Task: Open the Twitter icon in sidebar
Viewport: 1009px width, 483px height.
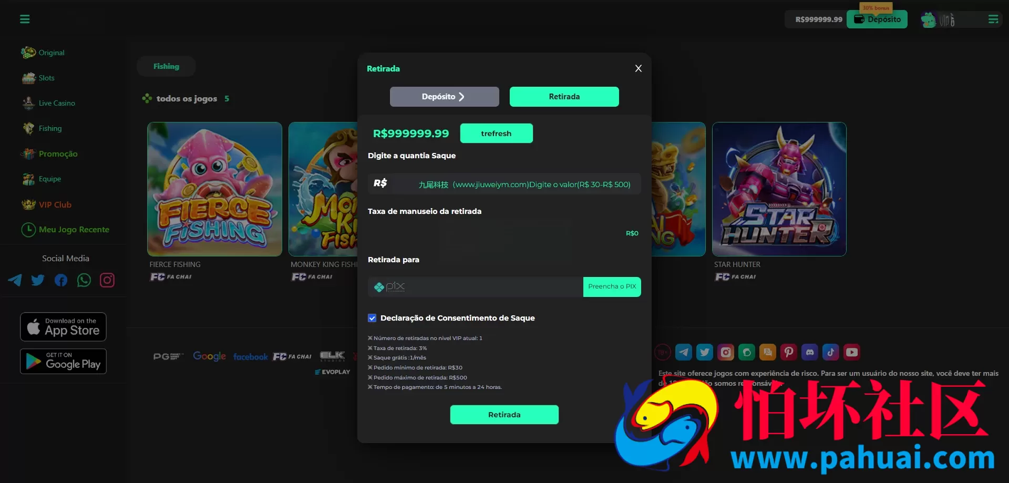Action: coord(38,280)
